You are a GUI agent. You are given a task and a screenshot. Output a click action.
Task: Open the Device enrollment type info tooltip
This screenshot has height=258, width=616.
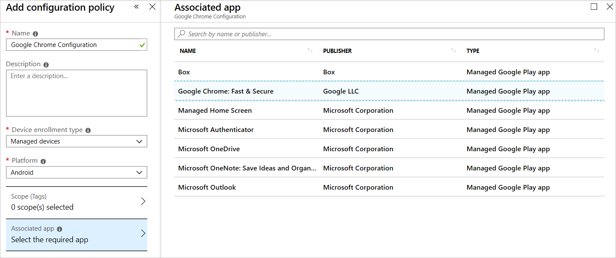click(88, 129)
